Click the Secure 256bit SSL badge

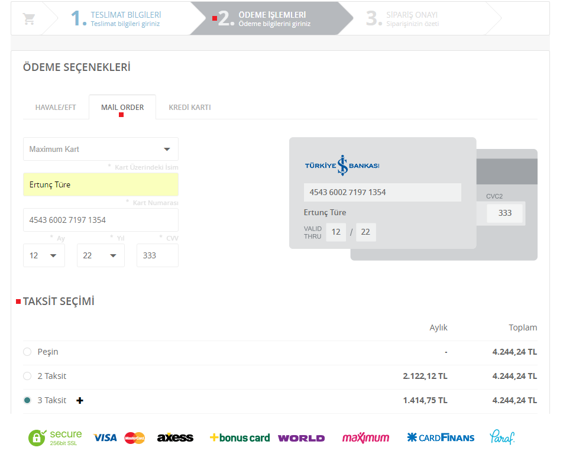[x=56, y=437]
